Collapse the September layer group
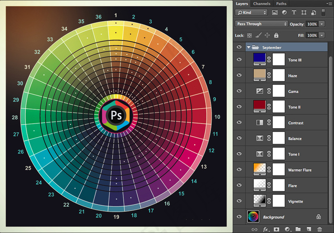Image resolution: width=334 pixels, height=233 pixels. point(249,48)
